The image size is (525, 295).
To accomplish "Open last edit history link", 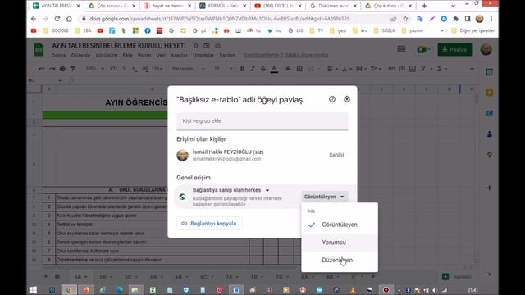I will coord(286,55).
